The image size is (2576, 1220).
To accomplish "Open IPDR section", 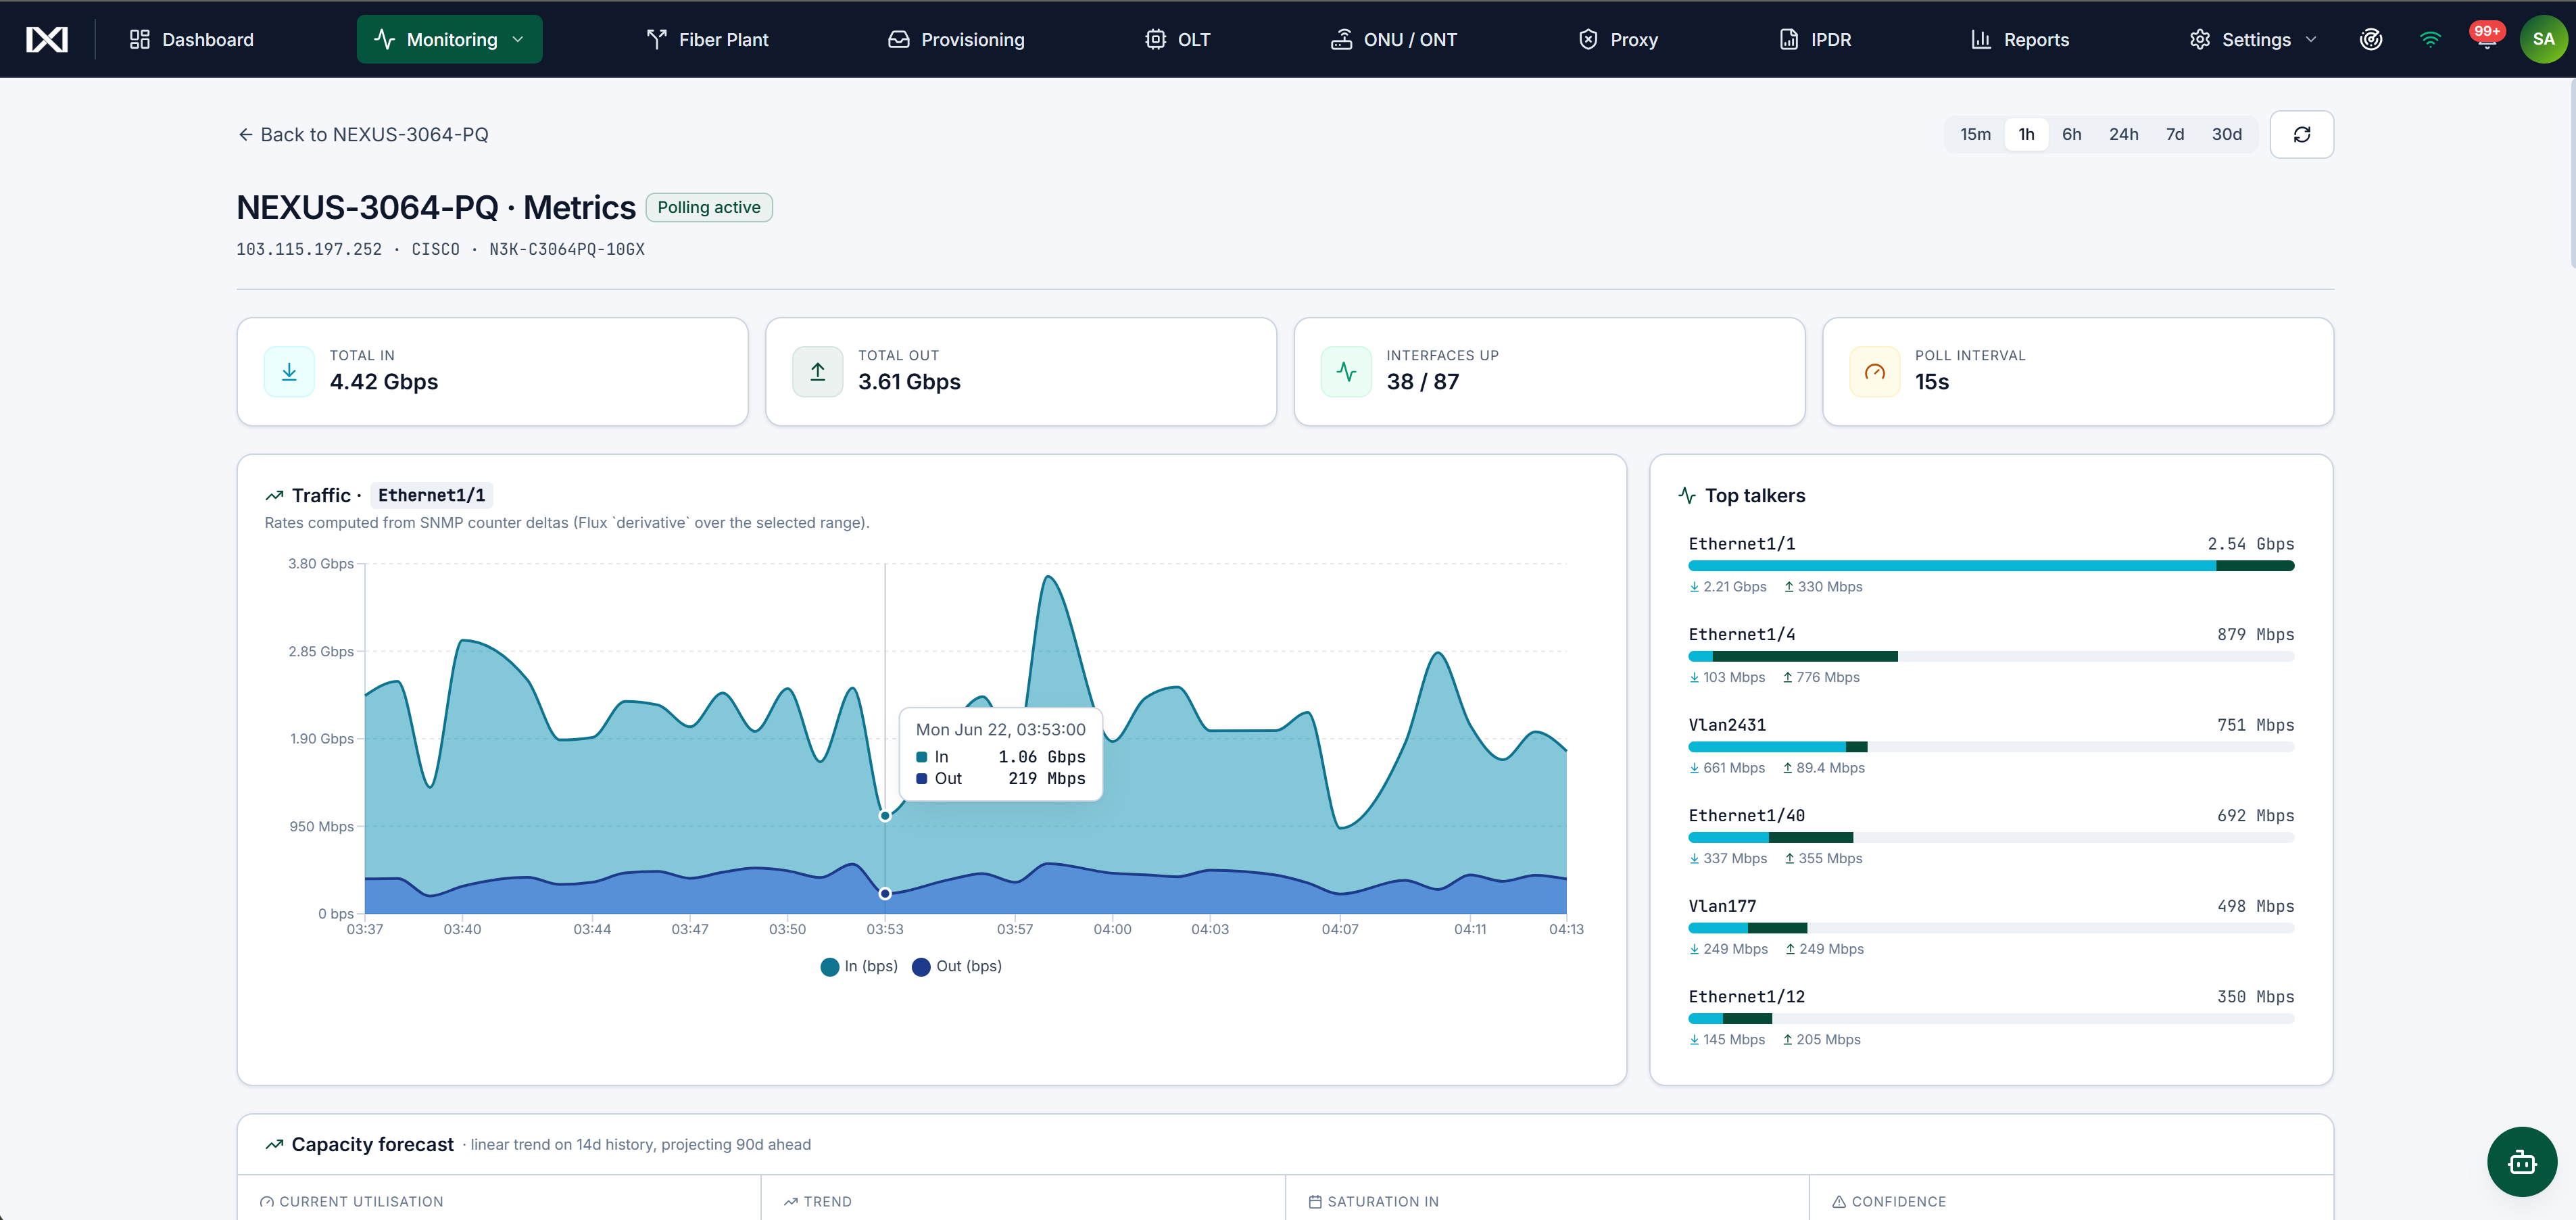I will tap(1816, 39).
